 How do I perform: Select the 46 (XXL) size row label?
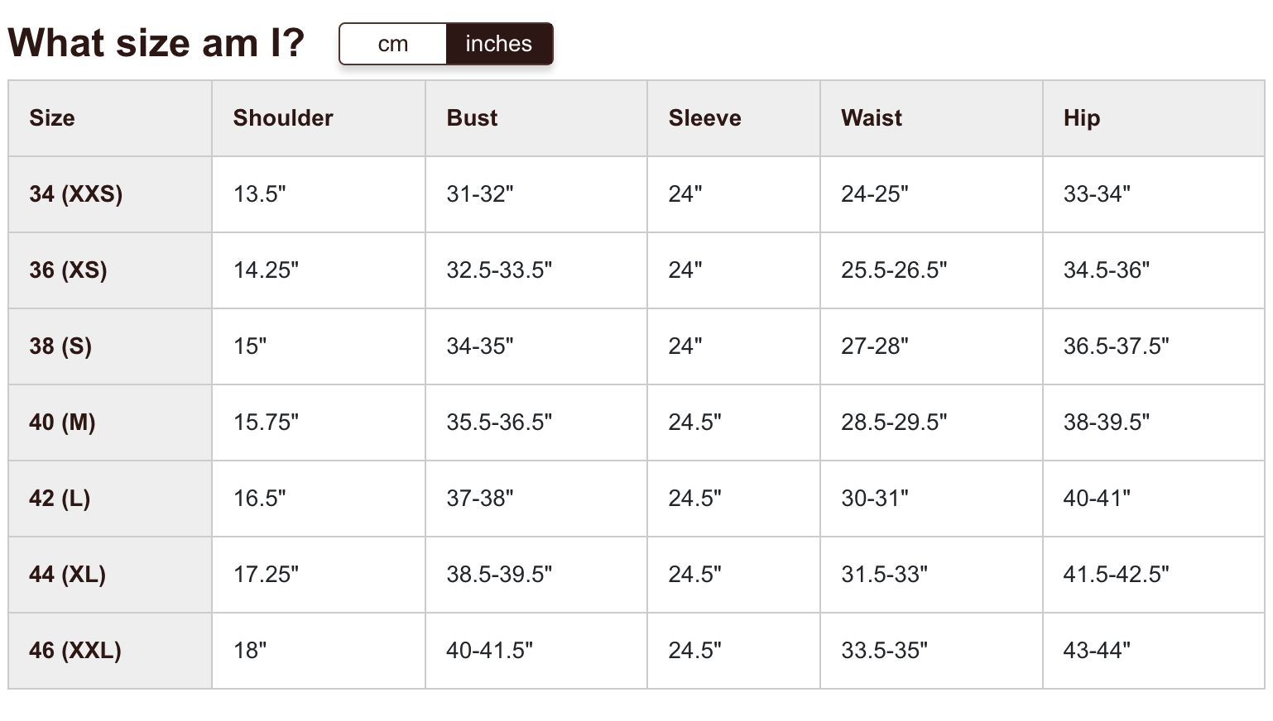75,651
